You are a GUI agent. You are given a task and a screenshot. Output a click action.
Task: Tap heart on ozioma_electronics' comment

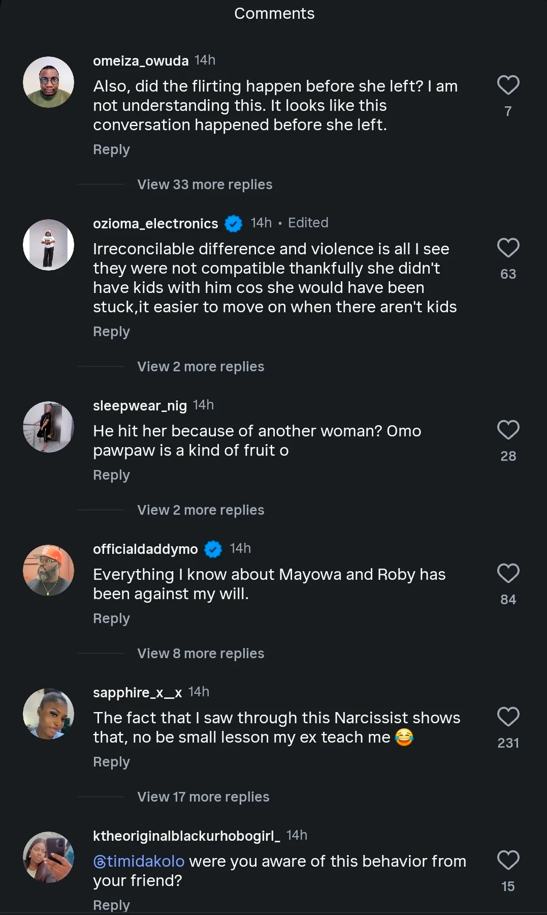pyautogui.click(x=508, y=248)
